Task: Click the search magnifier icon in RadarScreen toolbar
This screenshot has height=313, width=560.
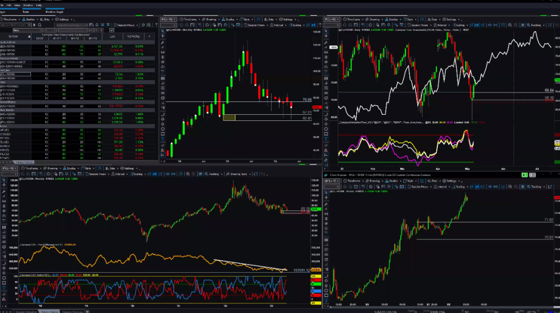Action: click(40, 25)
